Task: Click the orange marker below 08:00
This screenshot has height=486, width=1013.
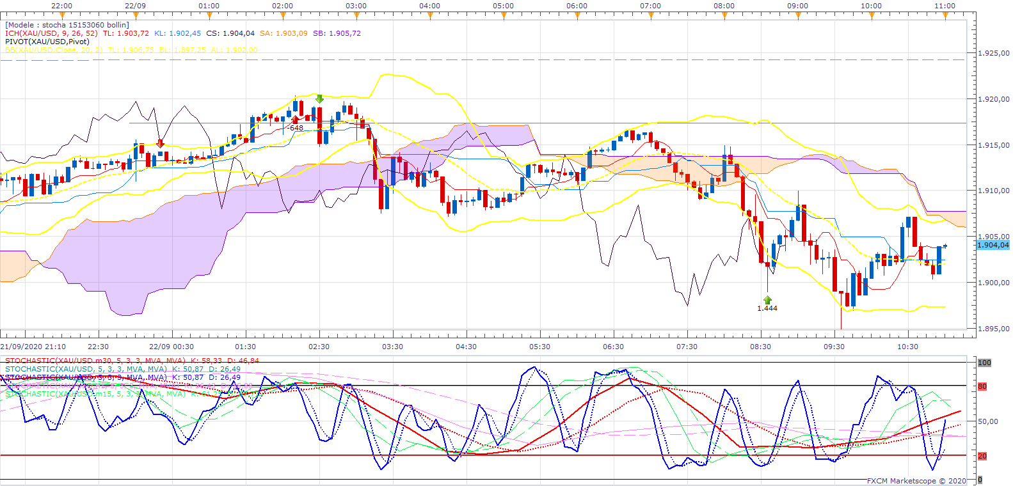Action: [x=724, y=14]
